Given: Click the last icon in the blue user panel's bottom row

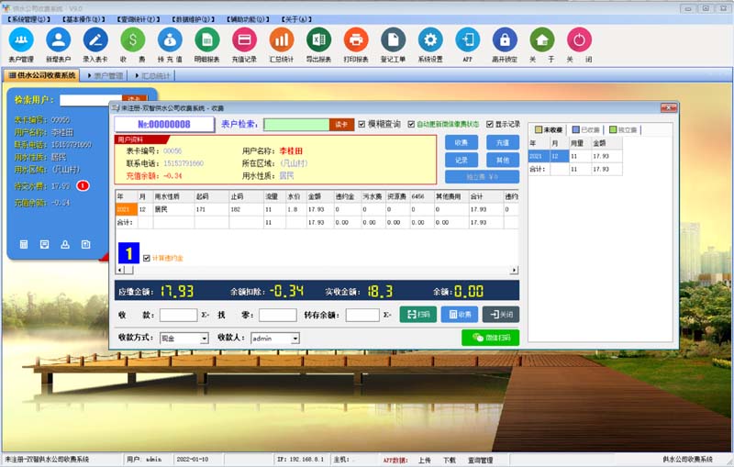Looking at the screenshot, I should pyautogui.click(x=85, y=244).
